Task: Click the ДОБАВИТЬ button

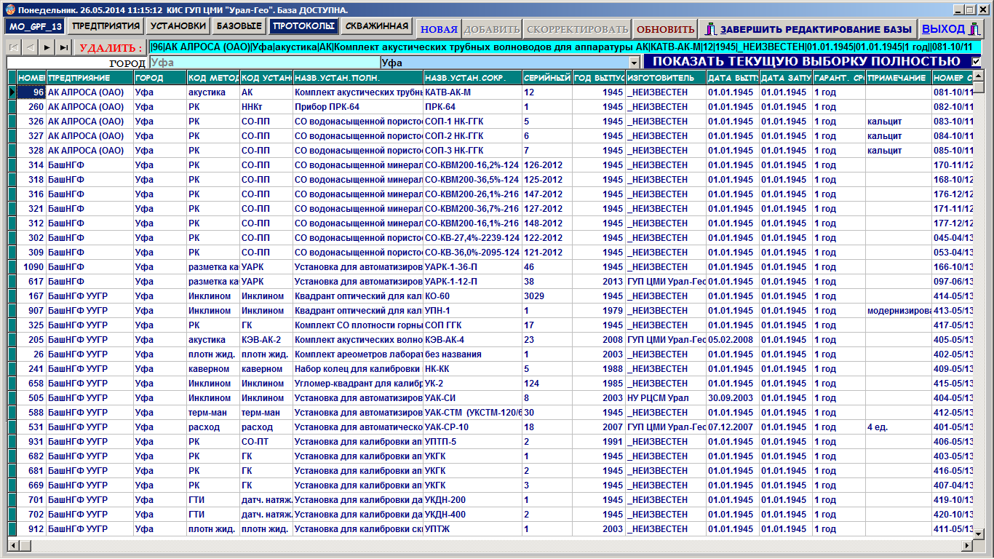Action: (492, 29)
